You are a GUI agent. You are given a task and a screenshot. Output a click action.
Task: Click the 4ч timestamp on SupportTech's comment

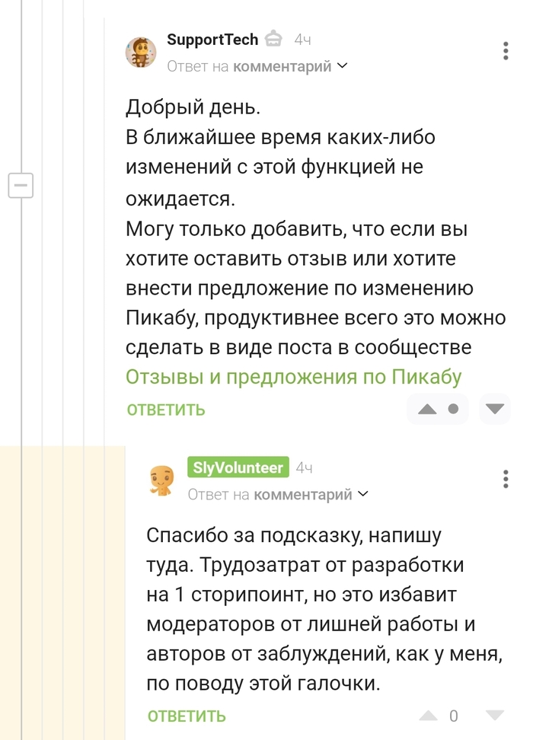pyautogui.click(x=302, y=40)
